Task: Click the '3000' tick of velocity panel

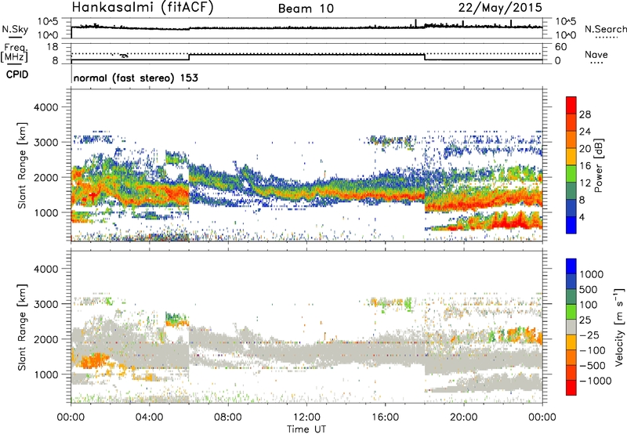Action: point(46,304)
